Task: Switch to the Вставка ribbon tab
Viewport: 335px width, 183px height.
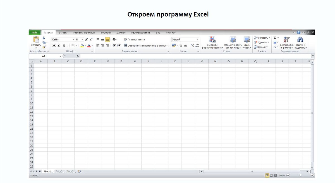Action: pos(63,33)
